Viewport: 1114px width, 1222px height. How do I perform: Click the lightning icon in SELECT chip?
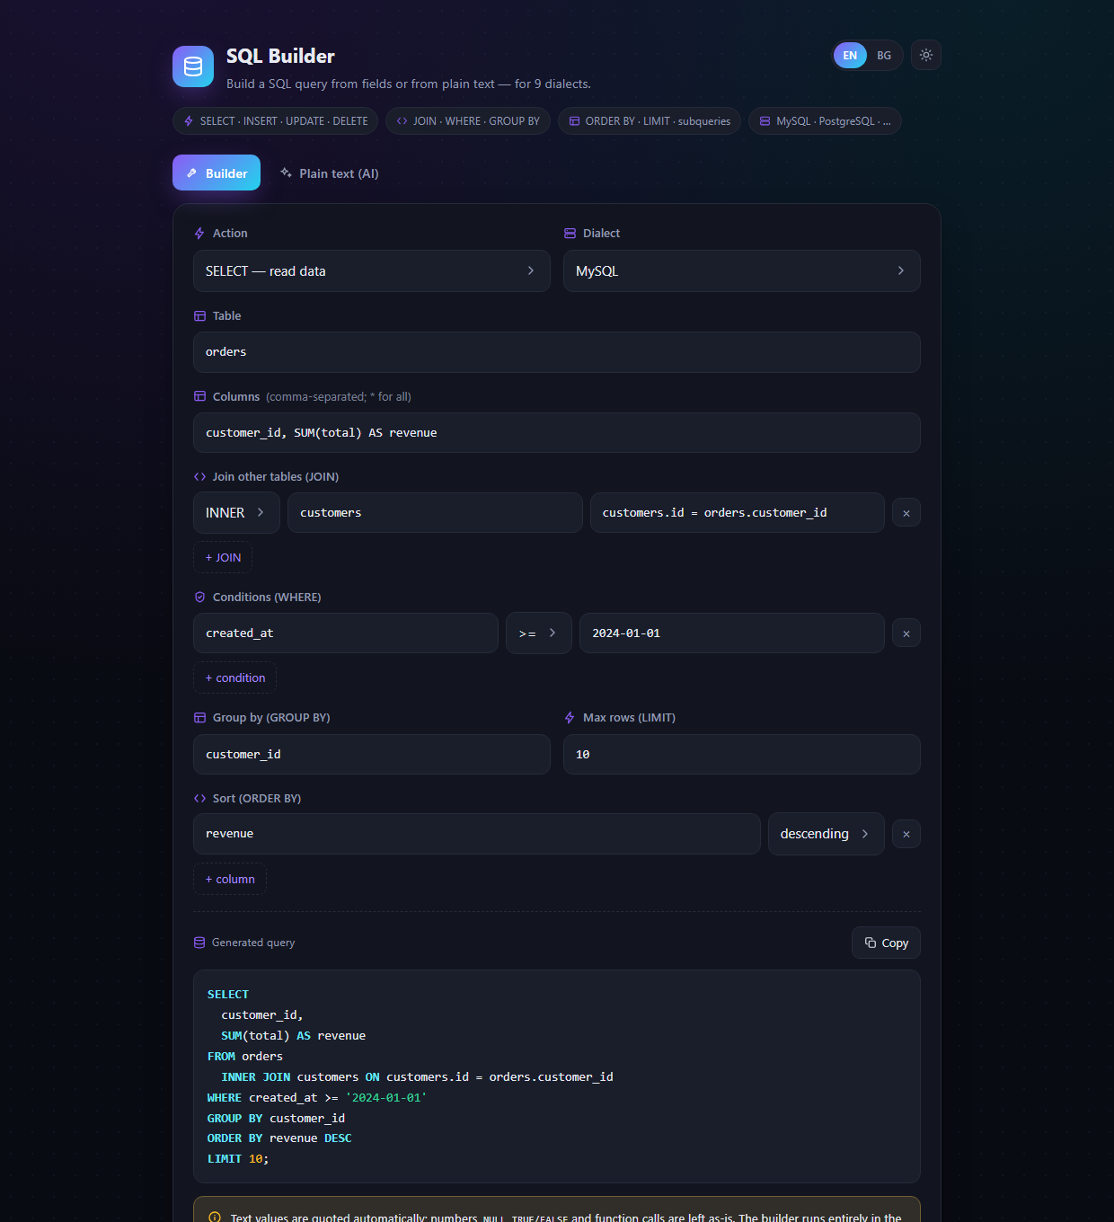(x=189, y=121)
